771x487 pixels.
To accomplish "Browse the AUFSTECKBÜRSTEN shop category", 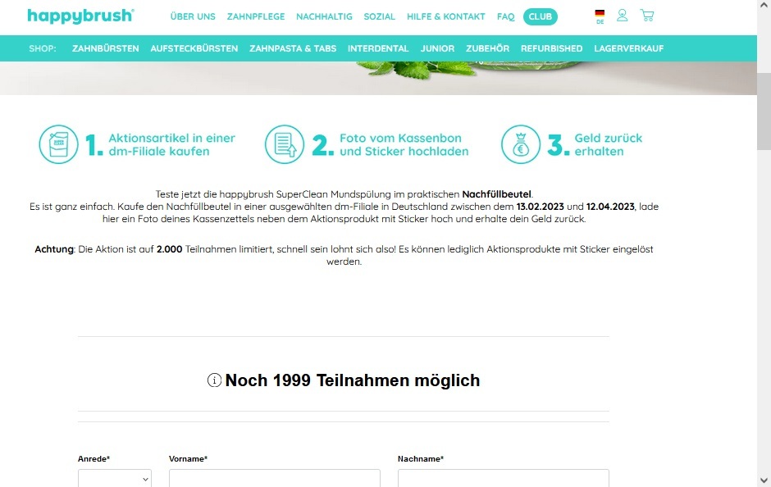I will 194,48.
